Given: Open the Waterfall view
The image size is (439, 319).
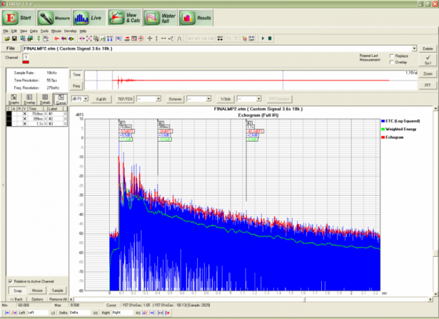Looking at the screenshot, I should (159, 18).
